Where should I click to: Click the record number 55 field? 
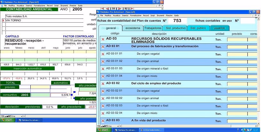(x=114, y=9)
